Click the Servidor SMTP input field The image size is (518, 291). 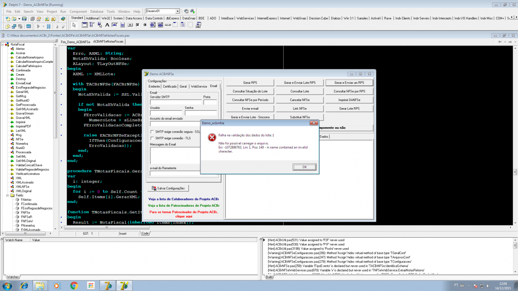[x=176, y=102]
